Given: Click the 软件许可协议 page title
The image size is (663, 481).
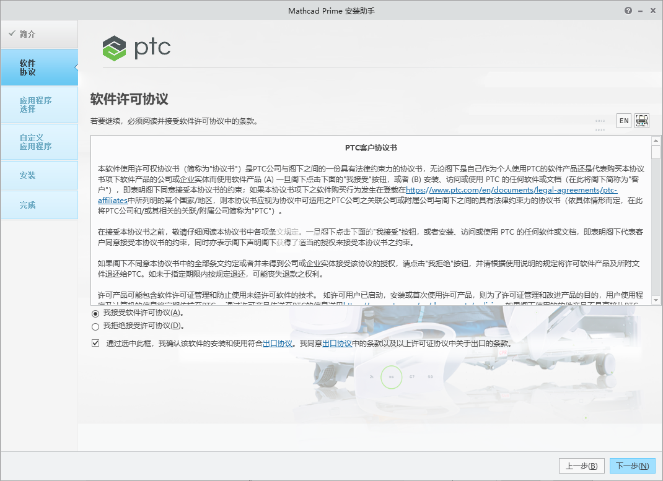Looking at the screenshot, I should (x=129, y=99).
